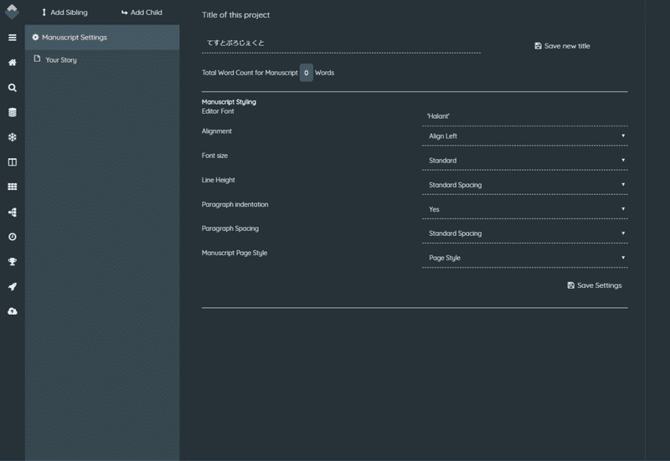
Task: Open the grid view icon
Action: pos(12,187)
